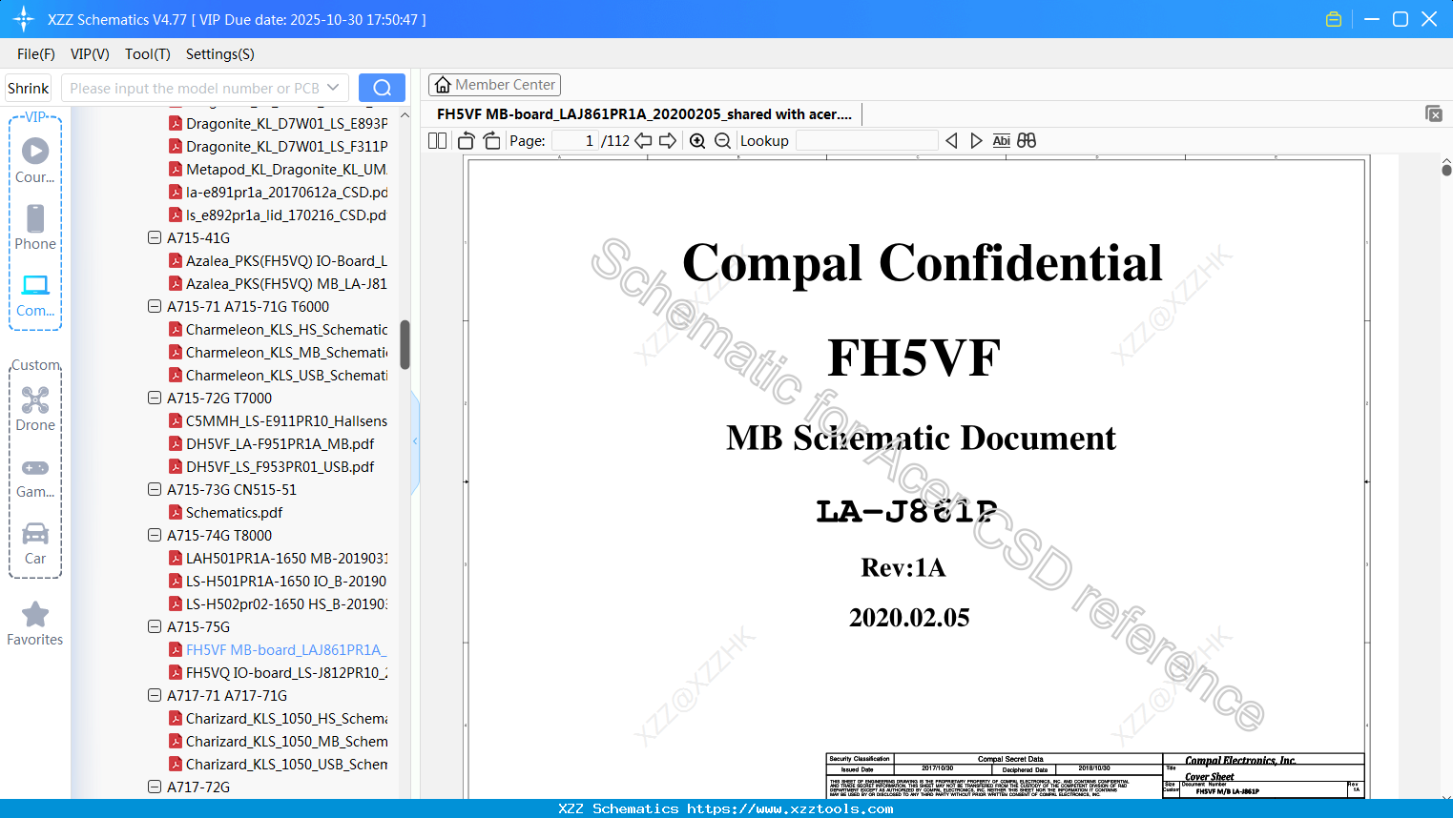Click the XZZ Schematics app logo
Screen dimensions: 1453x818
pos(24,19)
